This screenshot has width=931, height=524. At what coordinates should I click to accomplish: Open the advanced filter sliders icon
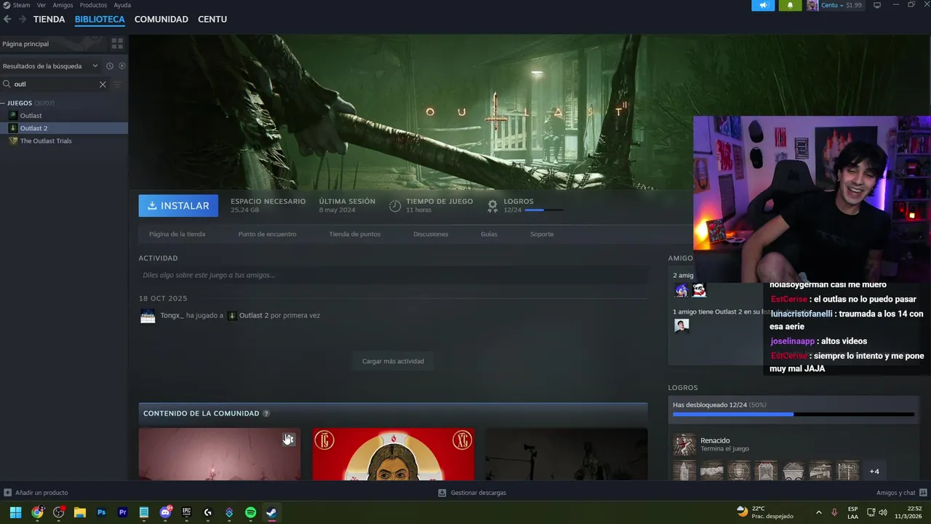[117, 84]
